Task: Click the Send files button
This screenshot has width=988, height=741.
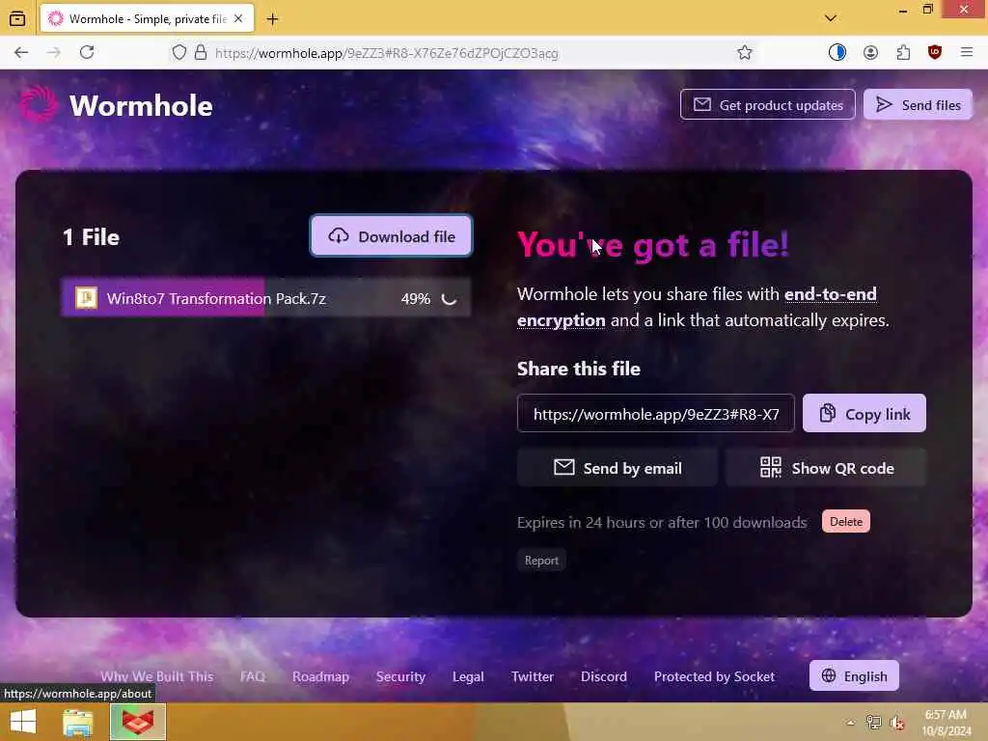Action: coord(919,104)
